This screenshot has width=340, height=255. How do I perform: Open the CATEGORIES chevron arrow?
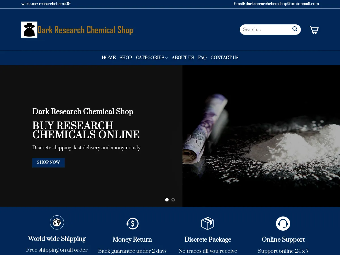[167, 58]
